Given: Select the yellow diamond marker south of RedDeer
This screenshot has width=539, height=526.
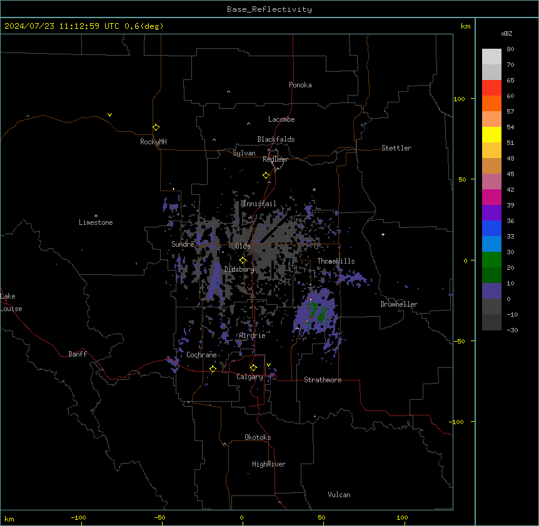Looking at the screenshot, I should [266, 176].
